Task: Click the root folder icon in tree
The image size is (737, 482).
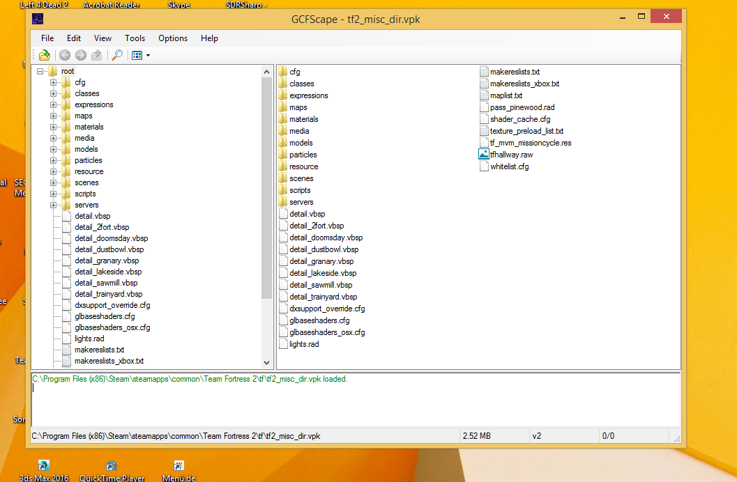Action: coord(53,71)
